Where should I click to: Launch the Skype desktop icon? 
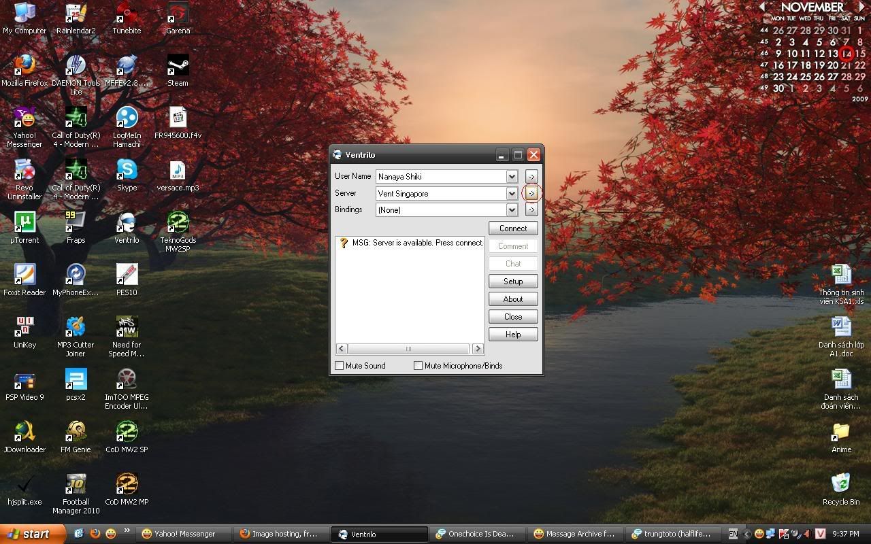click(127, 175)
